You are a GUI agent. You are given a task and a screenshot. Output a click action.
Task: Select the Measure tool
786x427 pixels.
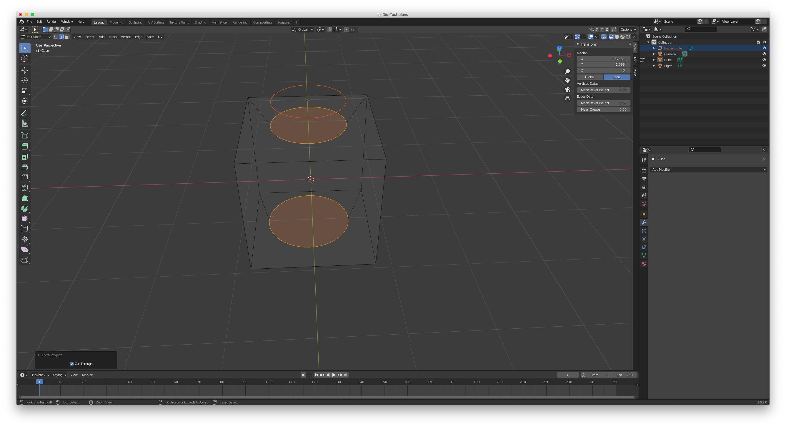[x=25, y=123]
